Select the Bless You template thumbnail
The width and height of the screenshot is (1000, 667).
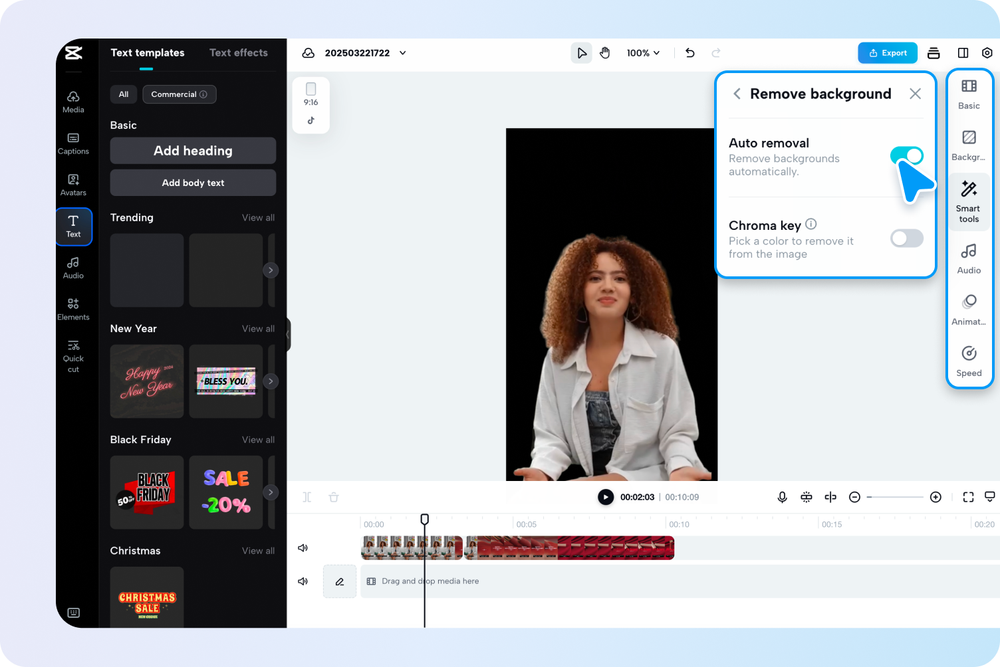pos(226,381)
